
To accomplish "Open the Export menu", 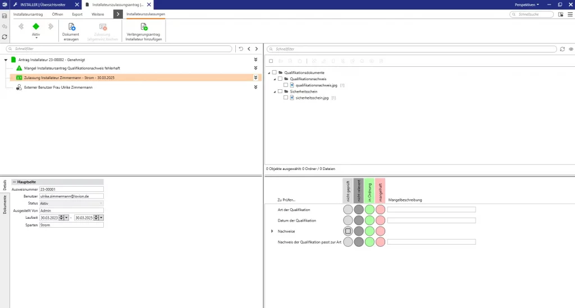I will point(77,13).
